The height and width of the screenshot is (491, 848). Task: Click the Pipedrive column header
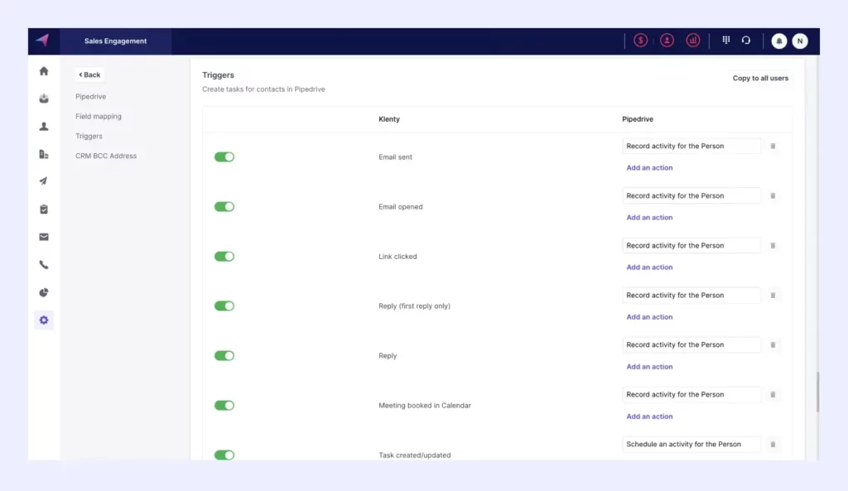[x=638, y=119]
